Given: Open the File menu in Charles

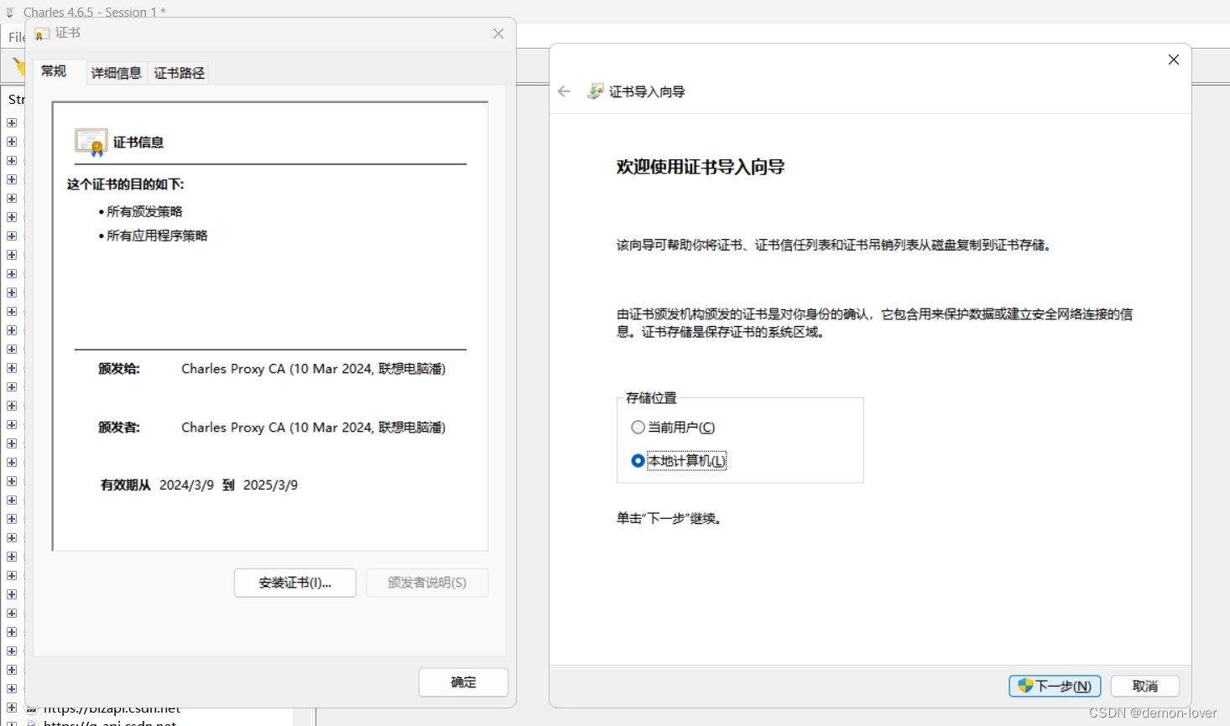Looking at the screenshot, I should coord(17,37).
